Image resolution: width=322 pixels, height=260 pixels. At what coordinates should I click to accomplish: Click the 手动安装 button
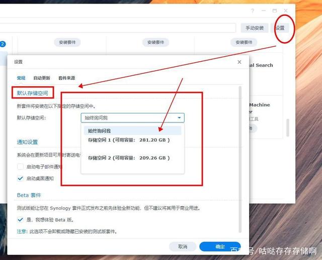click(255, 28)
